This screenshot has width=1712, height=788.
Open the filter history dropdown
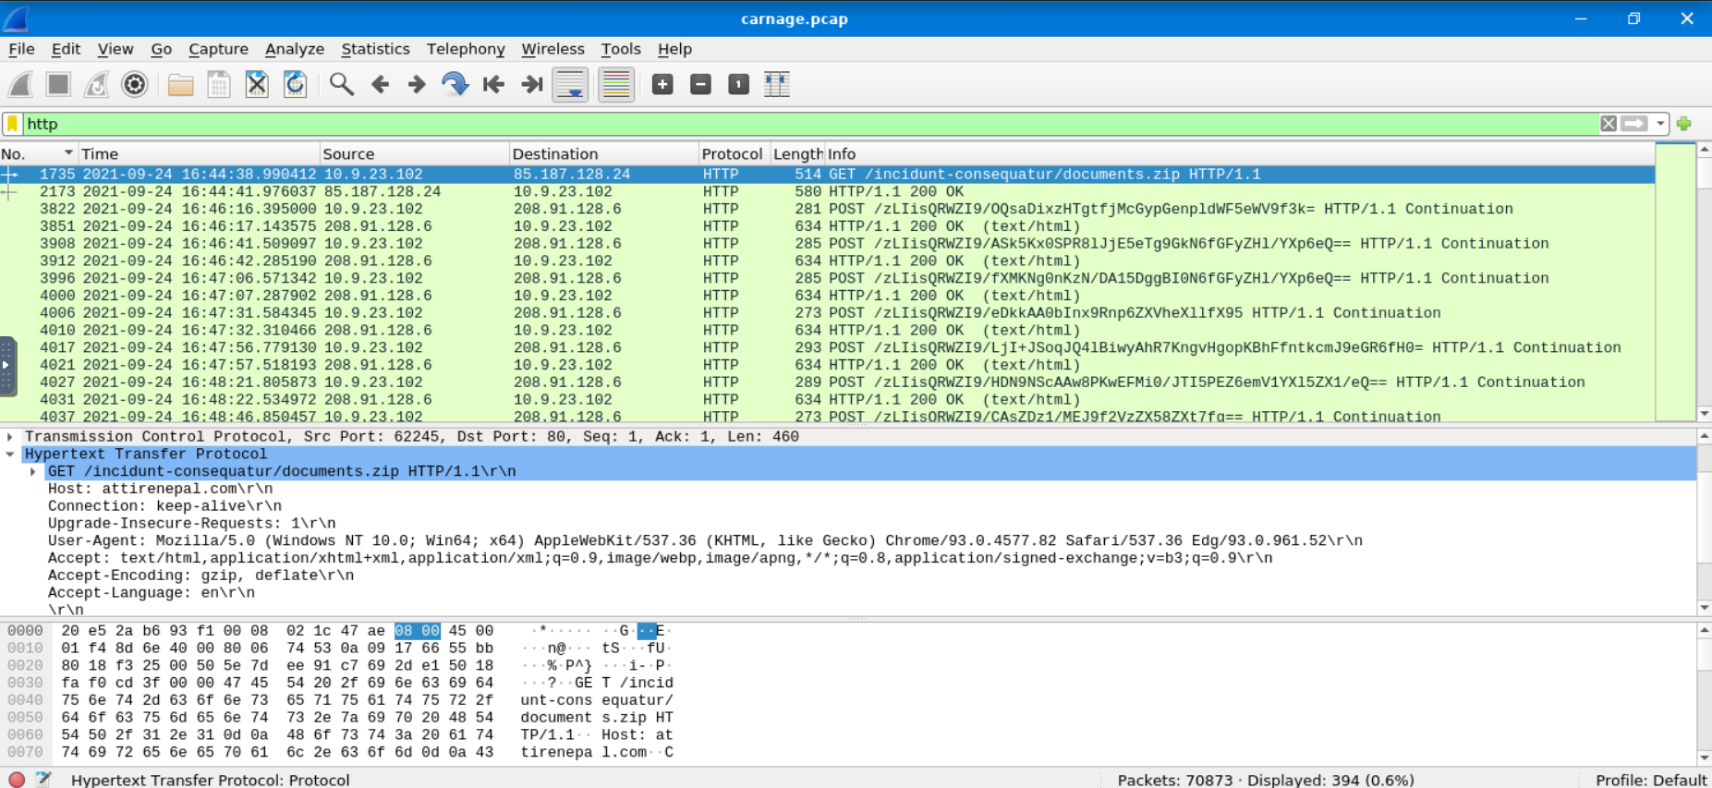pyautogui.click(x=1660, y=124)
